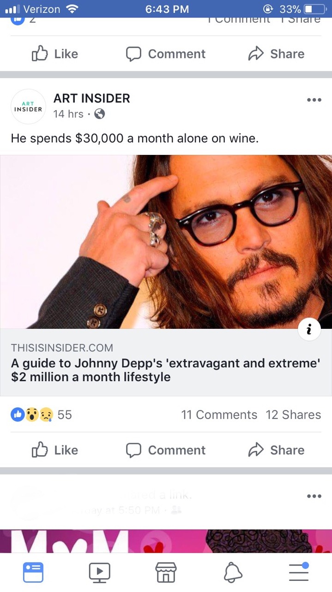The image size is (332, 592).
Task: Comment on the Art Insider post
Action: [166, 450]
